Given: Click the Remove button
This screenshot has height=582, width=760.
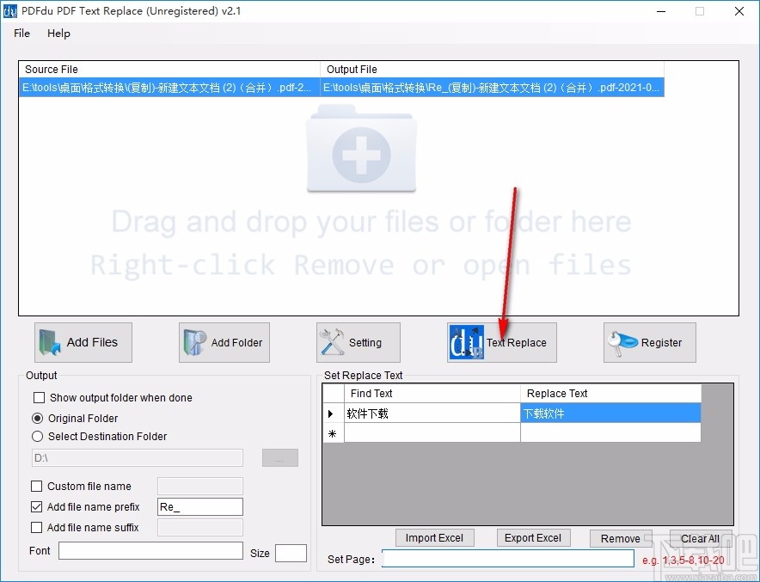Looking at the screenshot, I should click(x=621, y=537).
